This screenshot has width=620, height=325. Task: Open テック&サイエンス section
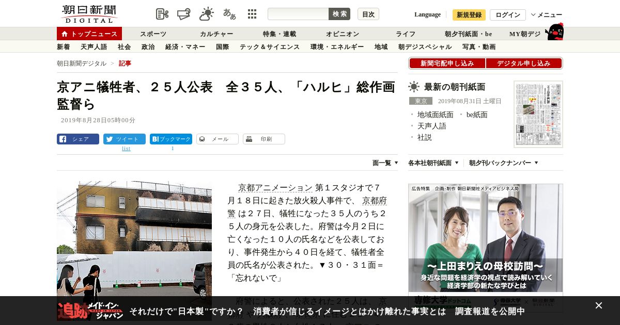270,47
